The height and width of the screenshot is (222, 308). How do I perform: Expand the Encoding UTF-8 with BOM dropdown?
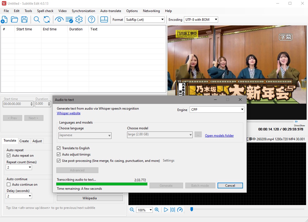[x=201, y=19]
